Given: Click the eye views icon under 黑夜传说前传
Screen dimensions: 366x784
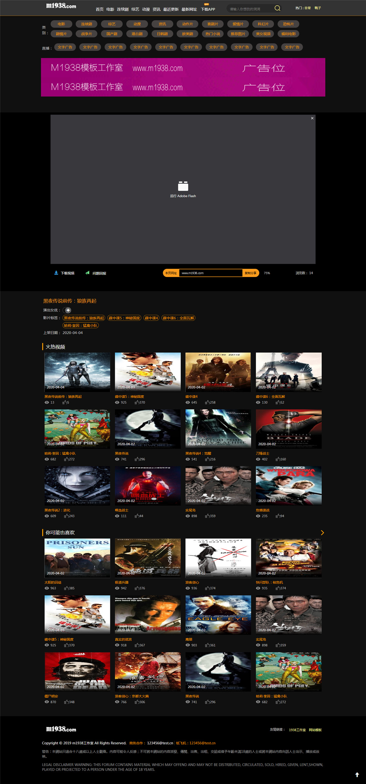Looking at the screenshot, I should [47, 402].
